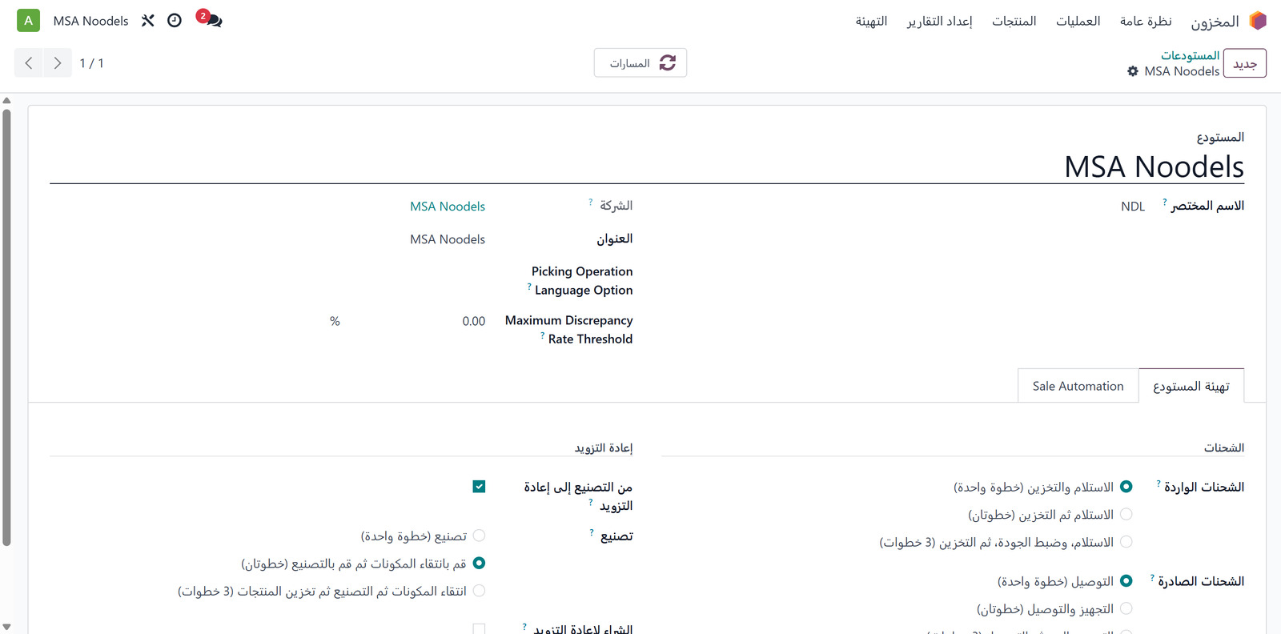Open the user avatar menu
Viewport: 1281px width, 634px height.
[x=29, y=21]
